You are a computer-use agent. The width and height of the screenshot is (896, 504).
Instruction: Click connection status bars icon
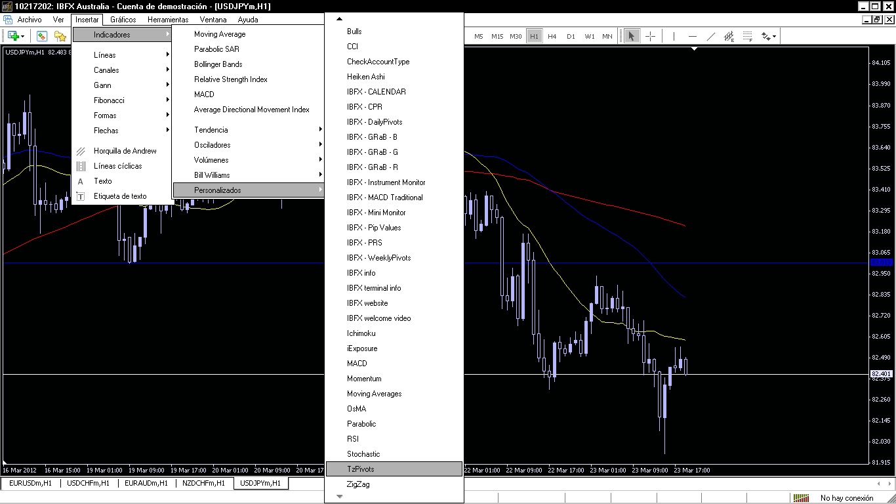[800, 498]
